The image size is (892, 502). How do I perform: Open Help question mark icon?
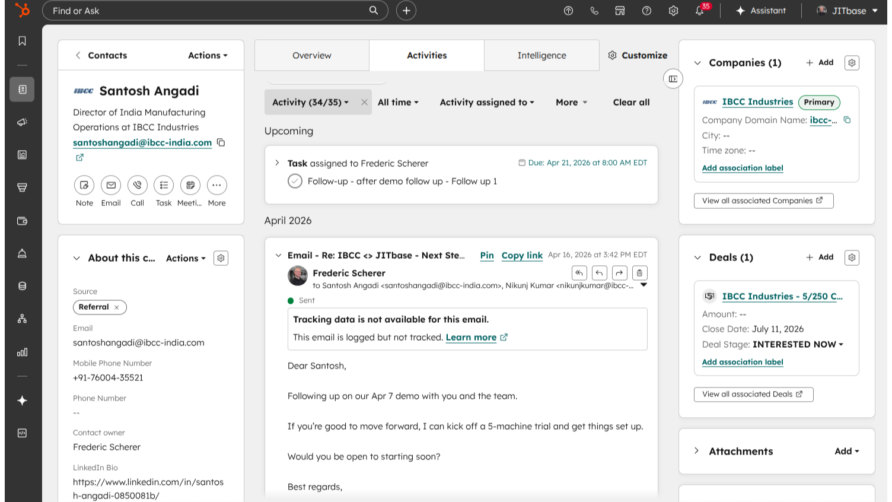click(x=646, y=11)
